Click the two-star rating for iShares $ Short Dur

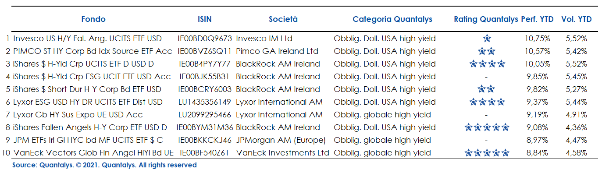tap(487, 89)
